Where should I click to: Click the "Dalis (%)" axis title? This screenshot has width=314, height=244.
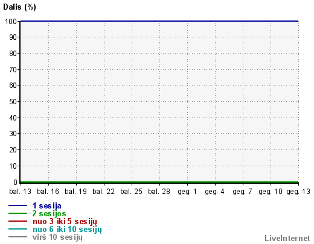tap(19, 7)
